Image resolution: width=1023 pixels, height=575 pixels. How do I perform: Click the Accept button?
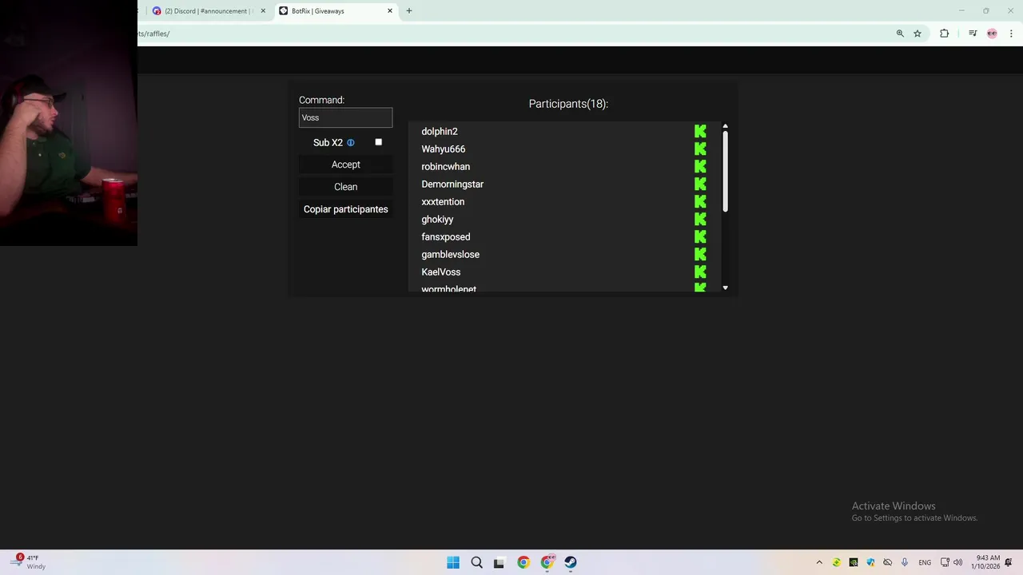(346, 165)
